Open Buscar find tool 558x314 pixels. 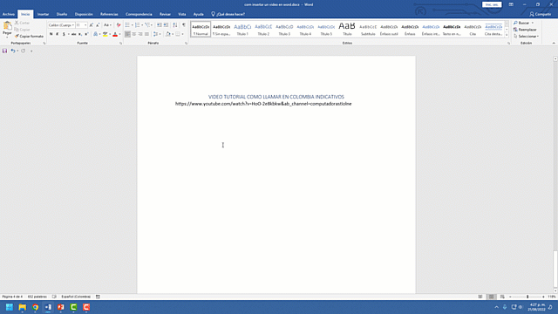(521, 23)
